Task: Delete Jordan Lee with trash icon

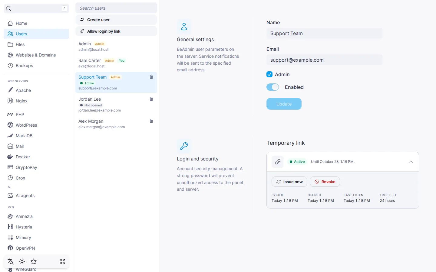Action: pyautogui.click(x=151, y=99)
